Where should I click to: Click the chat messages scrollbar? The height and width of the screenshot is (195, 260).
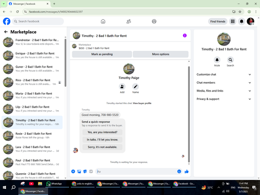click(189, 114)
